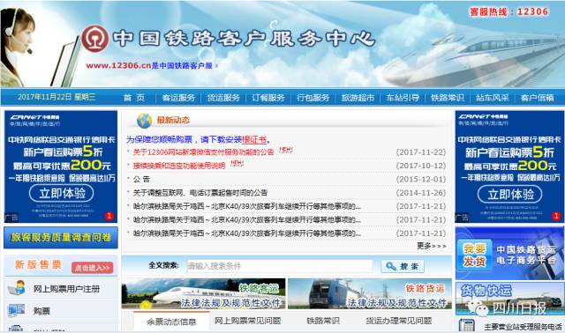This screenshot has width=565, height=333.
Task: Click the NEW badge after 接续换乘 notice
Action: coord(237,163)
